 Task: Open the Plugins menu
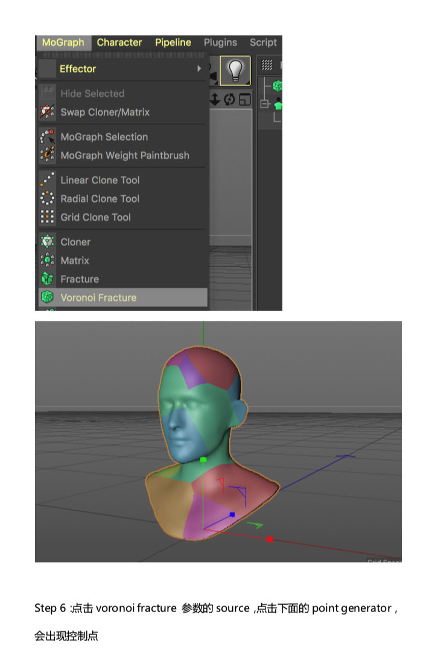click(x=220, y=42)
